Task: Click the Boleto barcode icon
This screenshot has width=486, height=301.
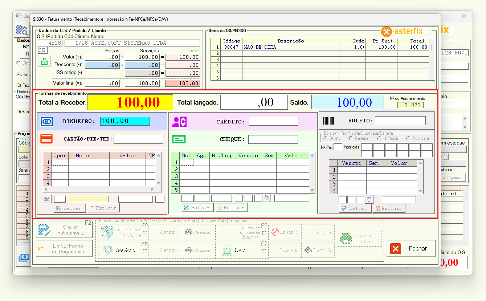Action: pos(330,121)
